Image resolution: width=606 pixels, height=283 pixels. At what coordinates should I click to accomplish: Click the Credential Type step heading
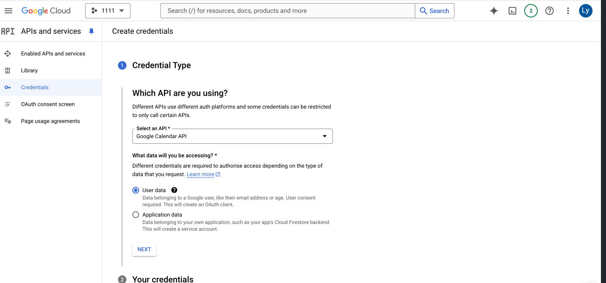pyautogui.click(x=161, y=65)
